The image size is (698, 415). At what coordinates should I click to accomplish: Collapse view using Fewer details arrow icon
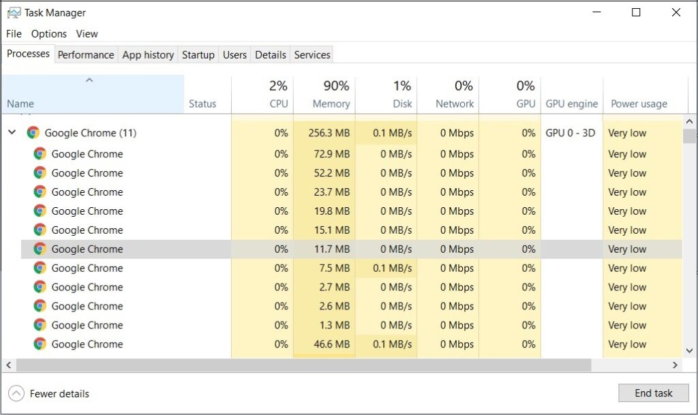pyautogui.click(x=16, y=393)
